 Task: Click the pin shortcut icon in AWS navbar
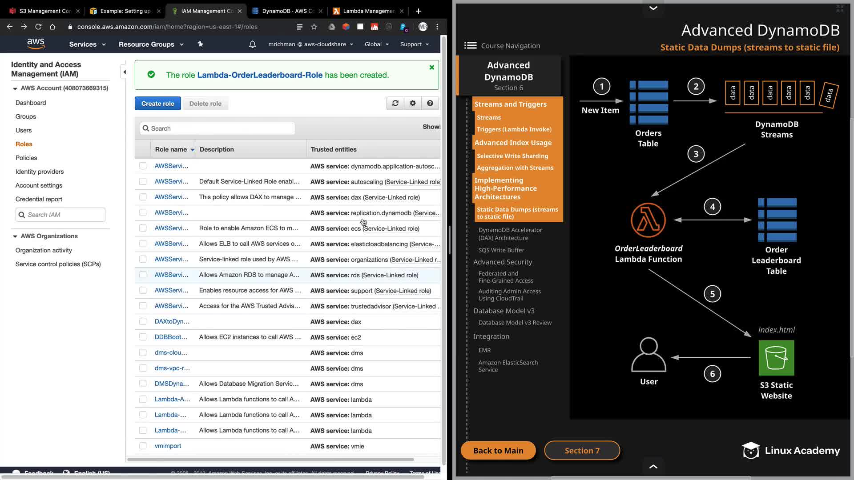(200, 44)
